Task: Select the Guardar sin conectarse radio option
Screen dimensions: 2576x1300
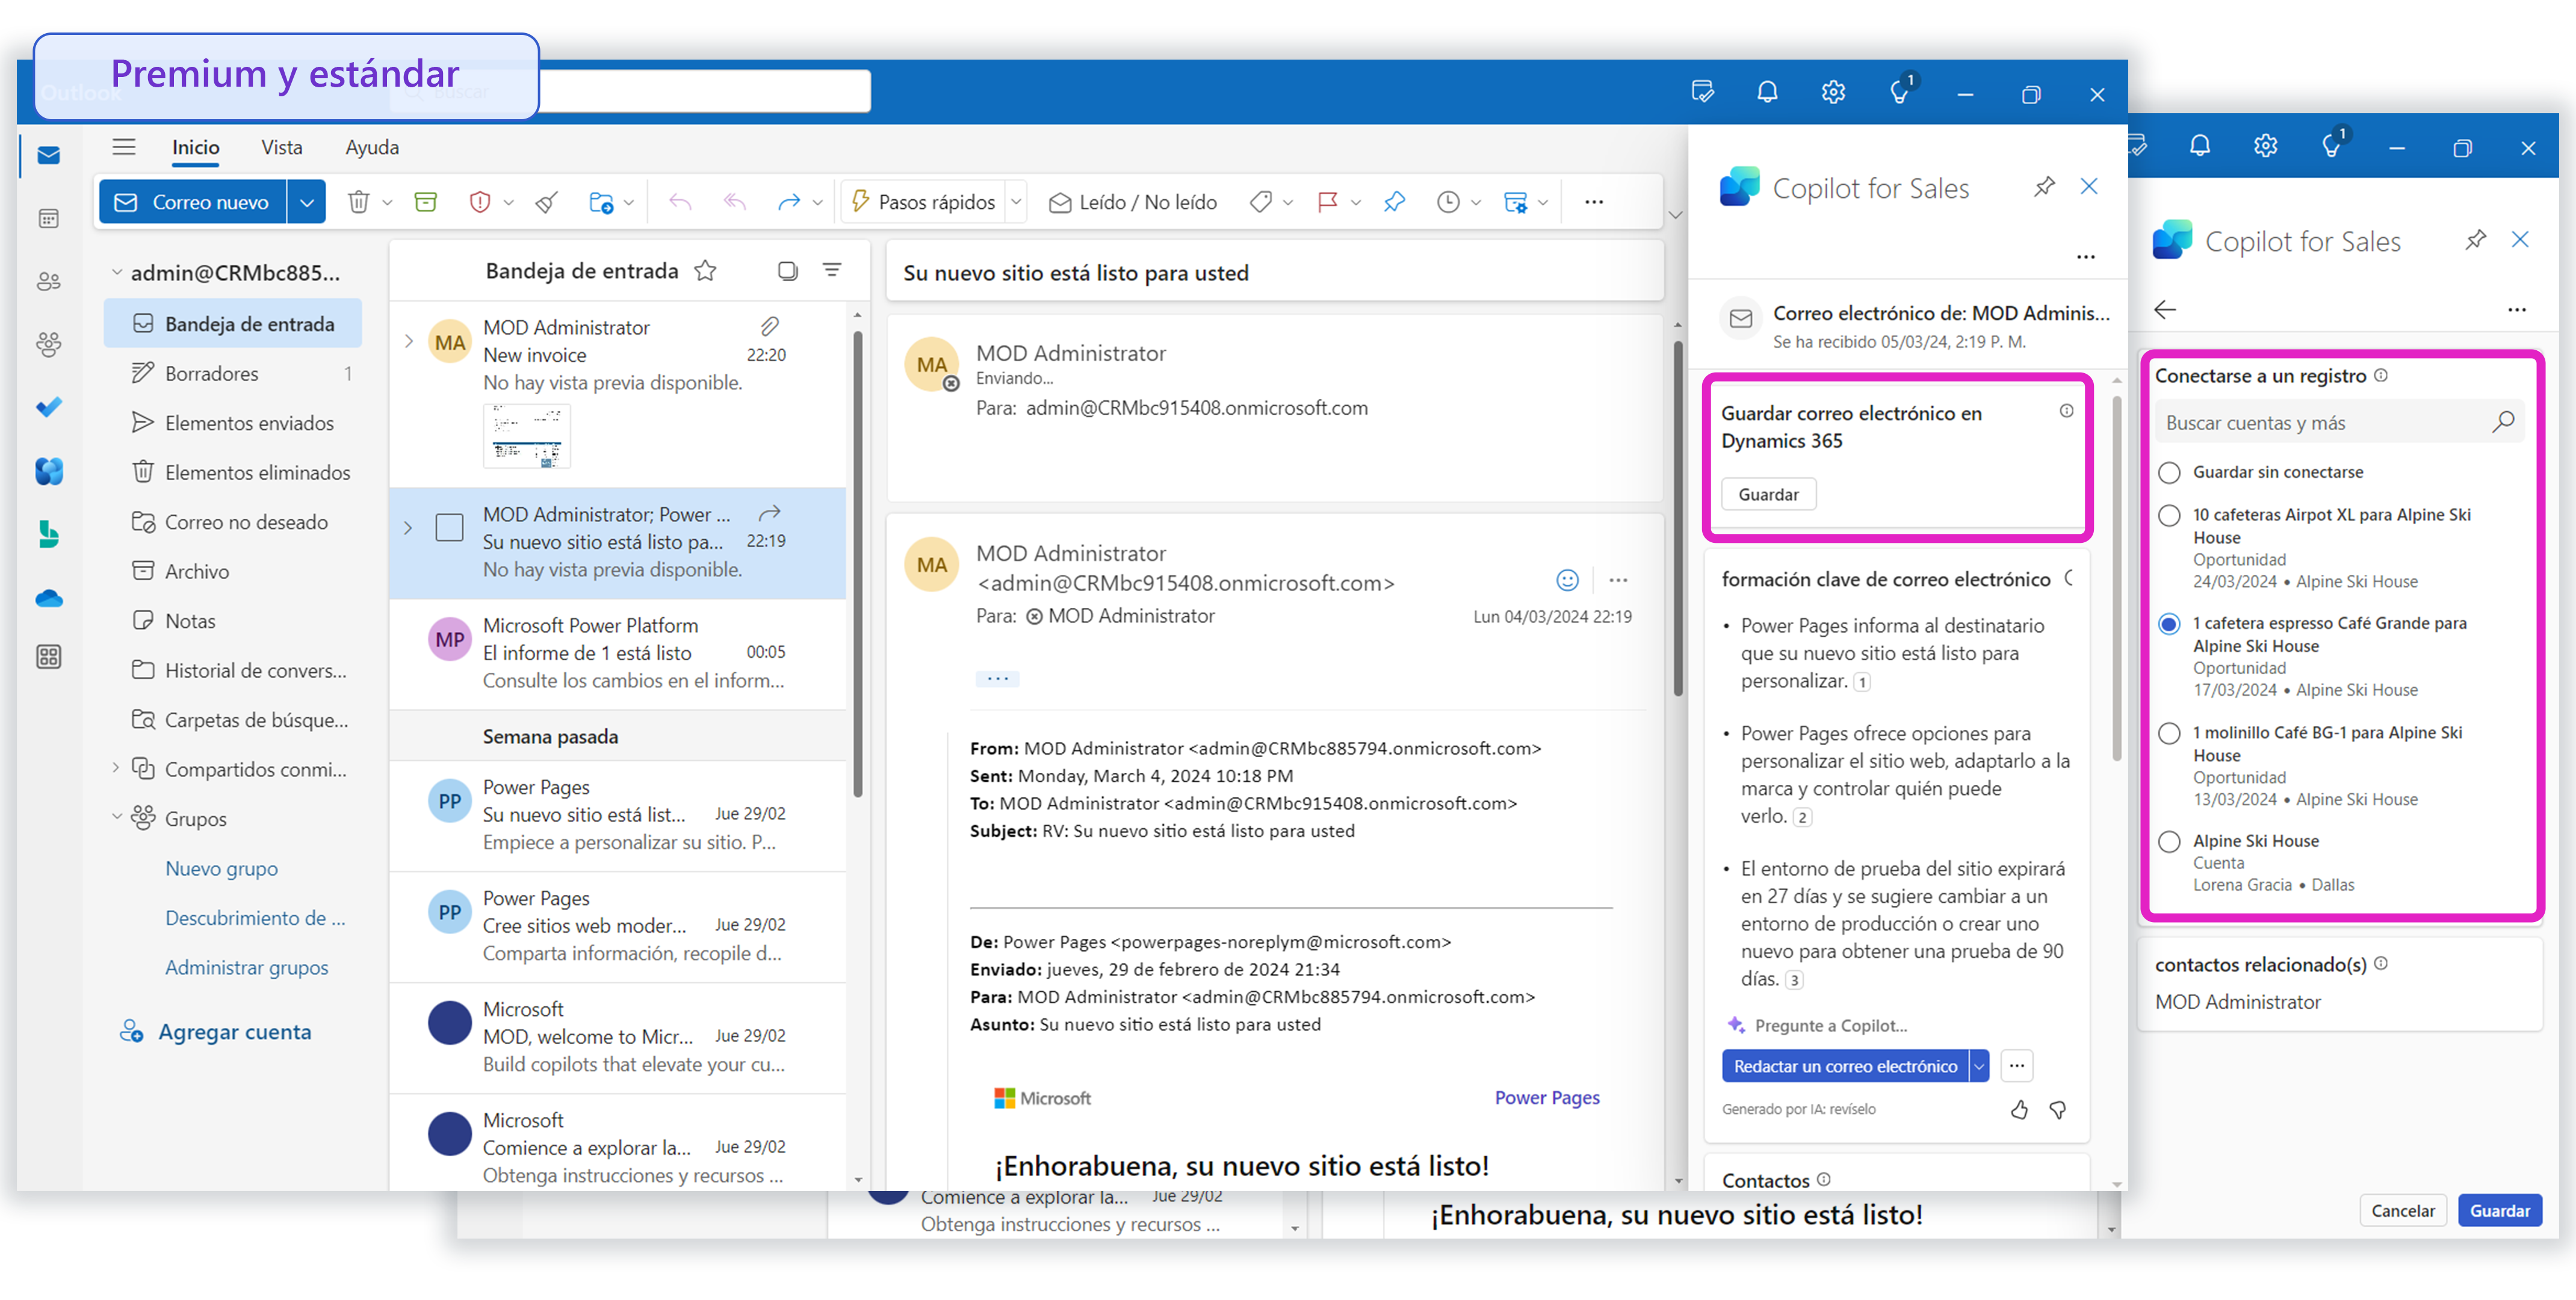Action: [x=2169, y=472]
